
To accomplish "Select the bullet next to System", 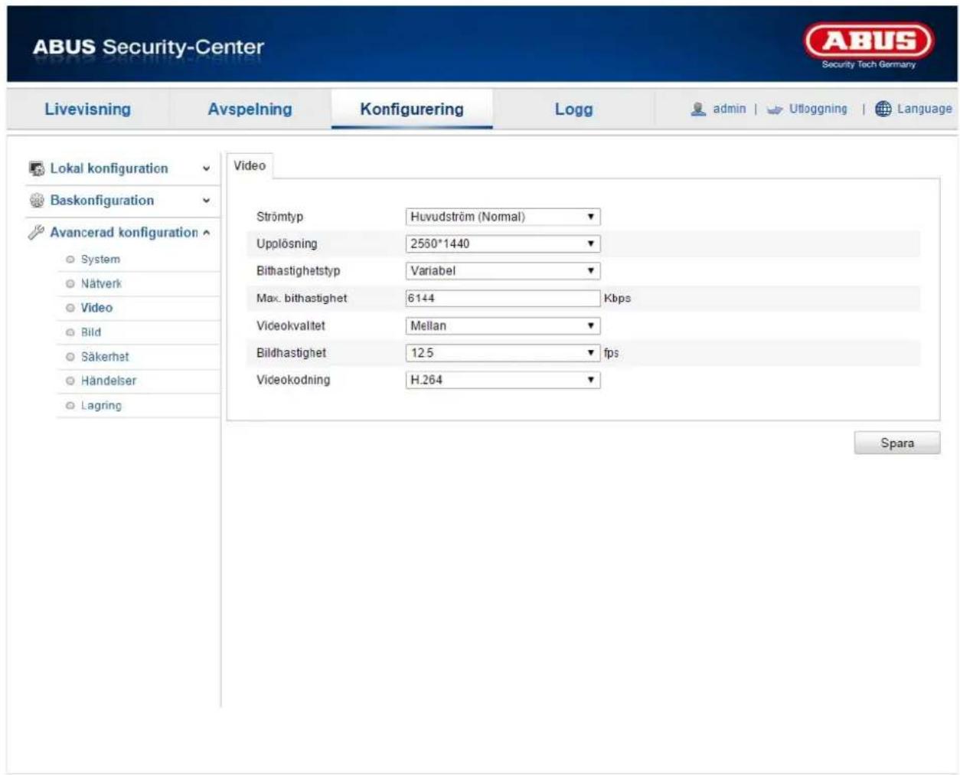I will [x=70, y=260].
